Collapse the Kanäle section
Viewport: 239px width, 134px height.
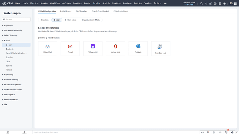point(7,40)
